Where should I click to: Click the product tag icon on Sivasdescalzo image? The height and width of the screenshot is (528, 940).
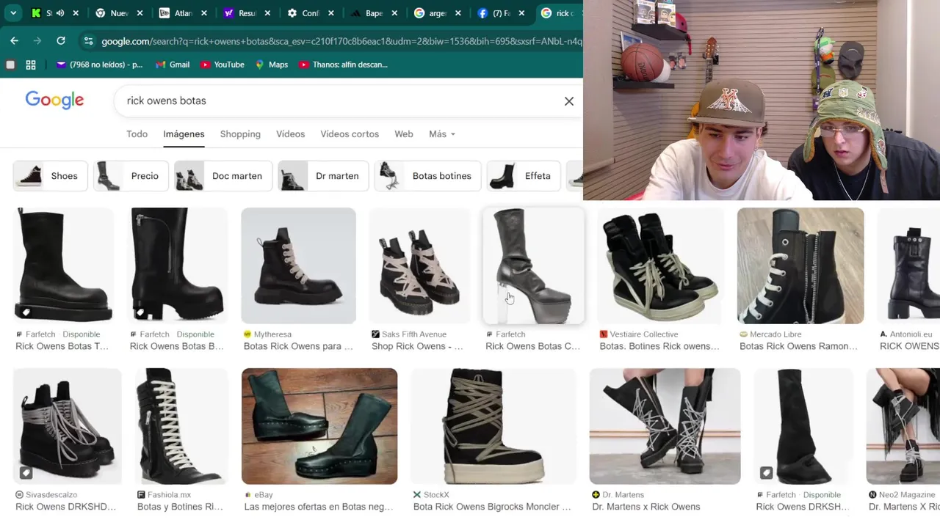(26, 472)
